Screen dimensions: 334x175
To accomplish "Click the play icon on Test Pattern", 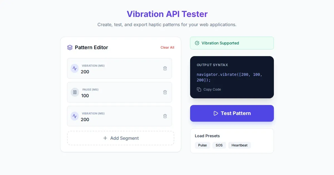I will pyautogui.click(x=216, y=113).
